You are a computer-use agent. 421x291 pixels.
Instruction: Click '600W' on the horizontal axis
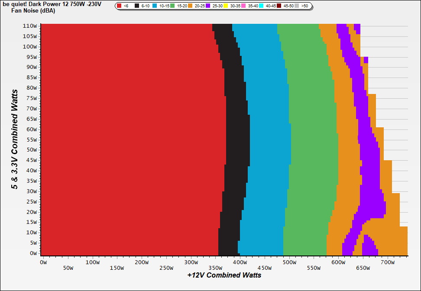[x=338, y=262]
